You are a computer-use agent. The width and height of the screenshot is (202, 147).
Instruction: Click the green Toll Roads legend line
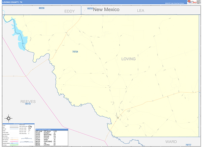[14, 145]
